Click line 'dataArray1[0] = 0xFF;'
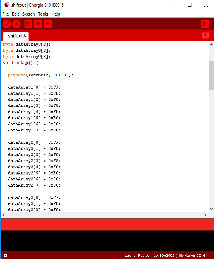Image resolution: width=214 pixels, height=259 pixels. click(x=34, y=87)
